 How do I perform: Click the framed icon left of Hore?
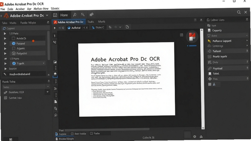coord(55,15)
